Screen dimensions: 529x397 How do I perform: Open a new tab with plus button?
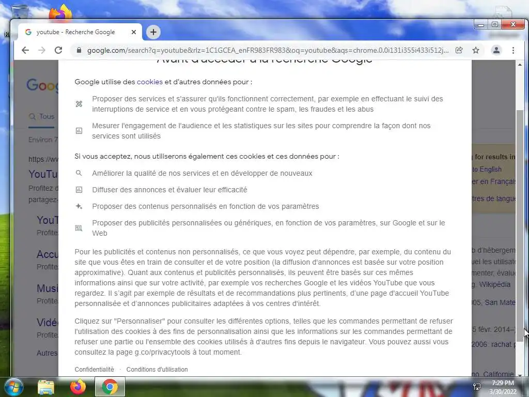pyautogui.click(x=153, y=32)
